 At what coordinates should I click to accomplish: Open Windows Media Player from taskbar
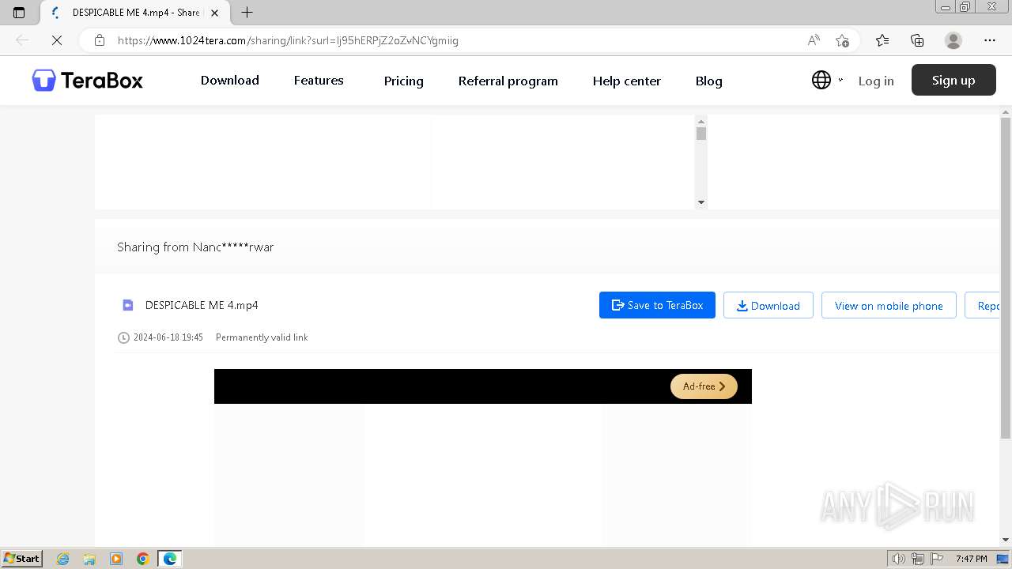click(x=116, y=559)
